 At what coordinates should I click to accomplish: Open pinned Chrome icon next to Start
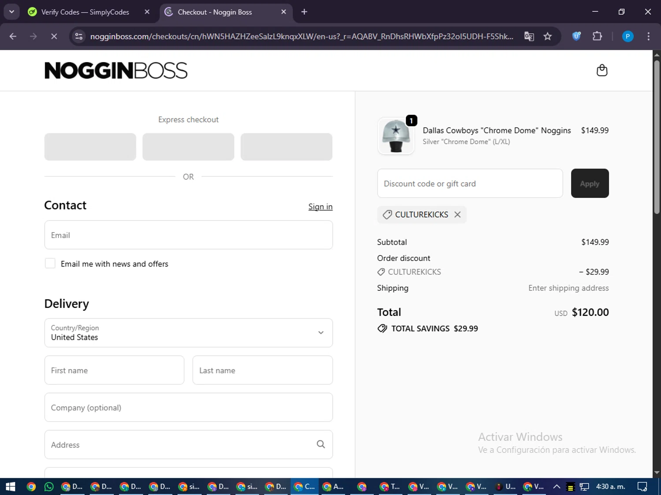coord(31,487)
